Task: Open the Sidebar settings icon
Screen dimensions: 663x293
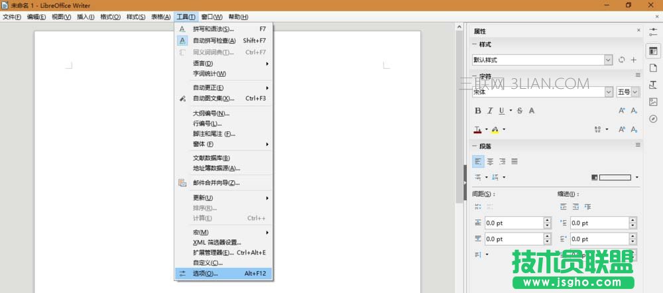Action: tap(653, 32)
